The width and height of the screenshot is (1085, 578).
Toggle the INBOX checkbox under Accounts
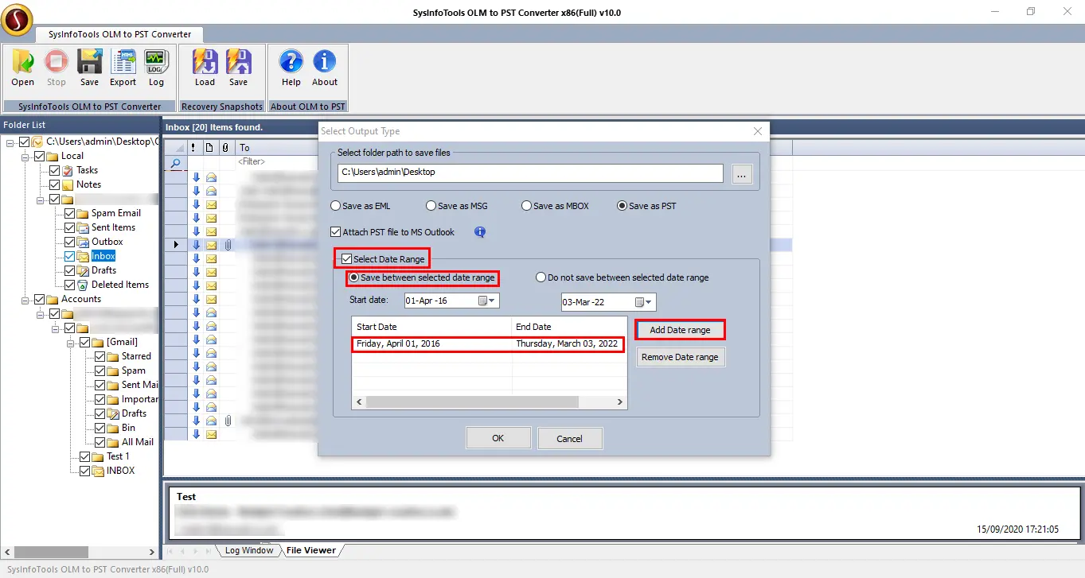pos(84,471)
